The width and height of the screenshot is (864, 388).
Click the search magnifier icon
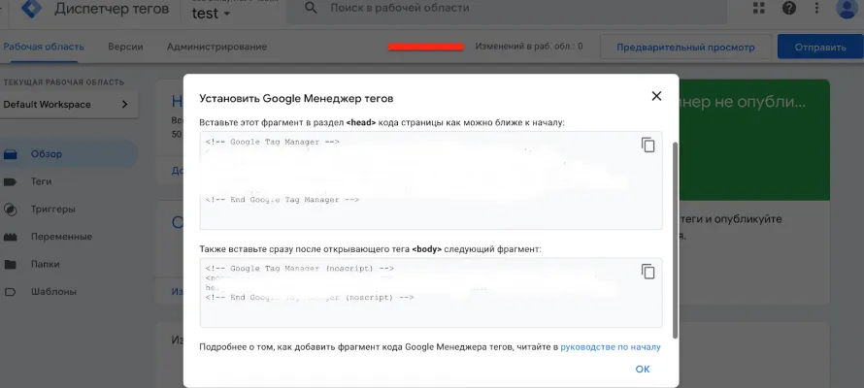tap(311, 8)
